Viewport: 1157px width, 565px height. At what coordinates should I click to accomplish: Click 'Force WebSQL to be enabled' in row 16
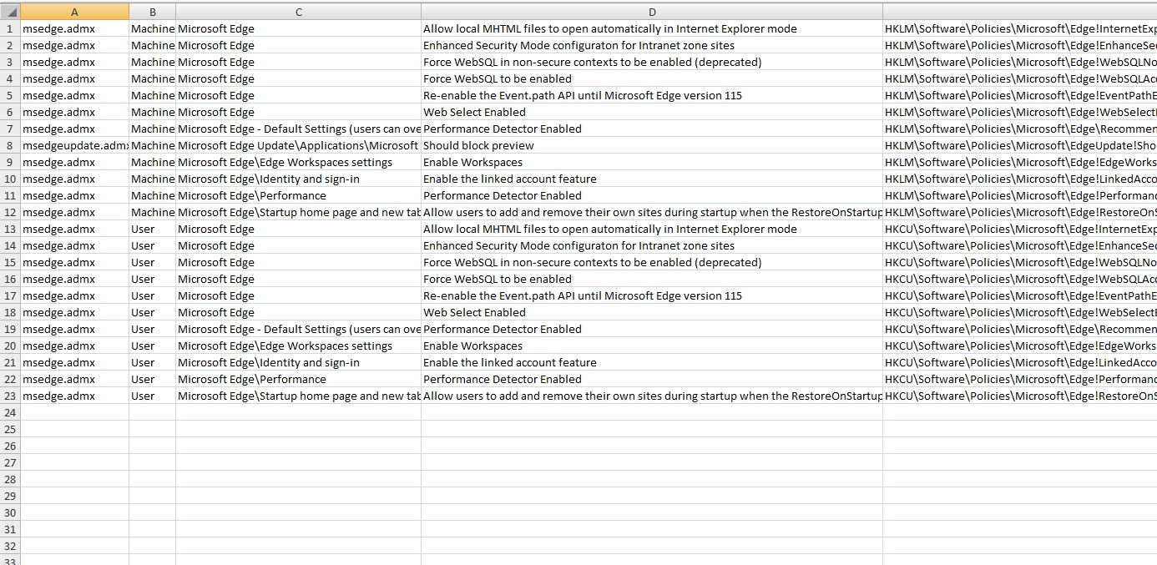652,279
